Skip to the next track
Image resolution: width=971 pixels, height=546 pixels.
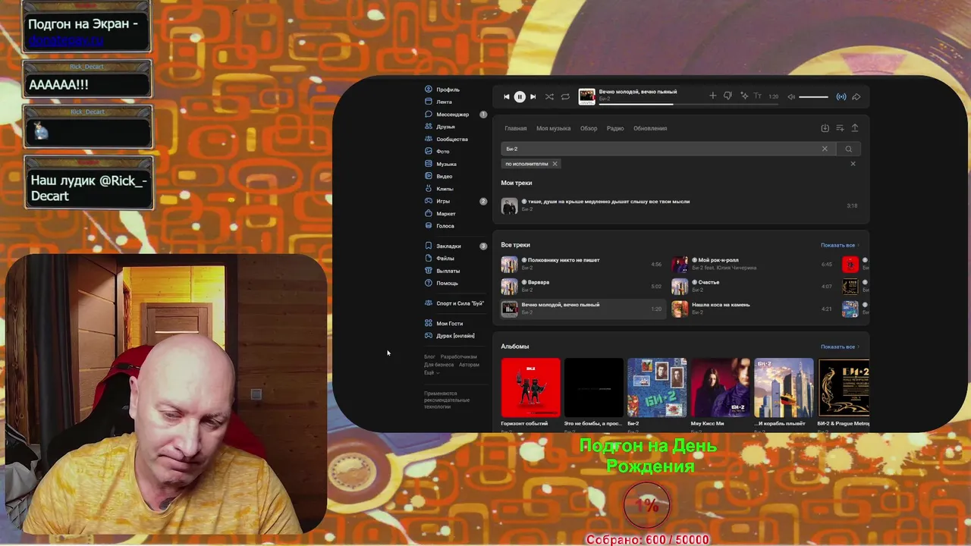click(533, 96)
